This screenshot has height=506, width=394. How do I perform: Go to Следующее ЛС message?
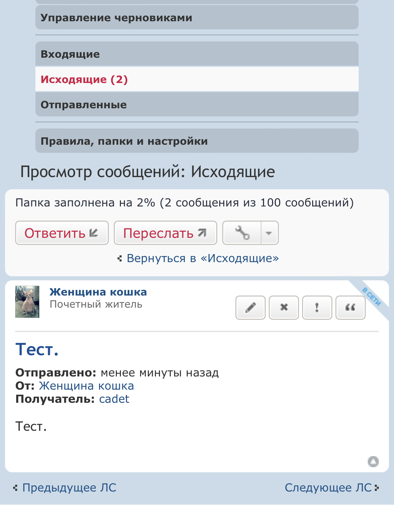pyautogui.click(x=328, y=488)
